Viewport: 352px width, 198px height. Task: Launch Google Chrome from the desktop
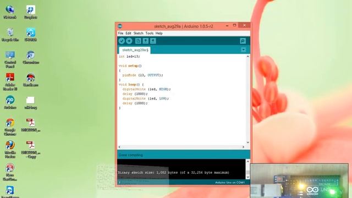[x=10, y=127]
